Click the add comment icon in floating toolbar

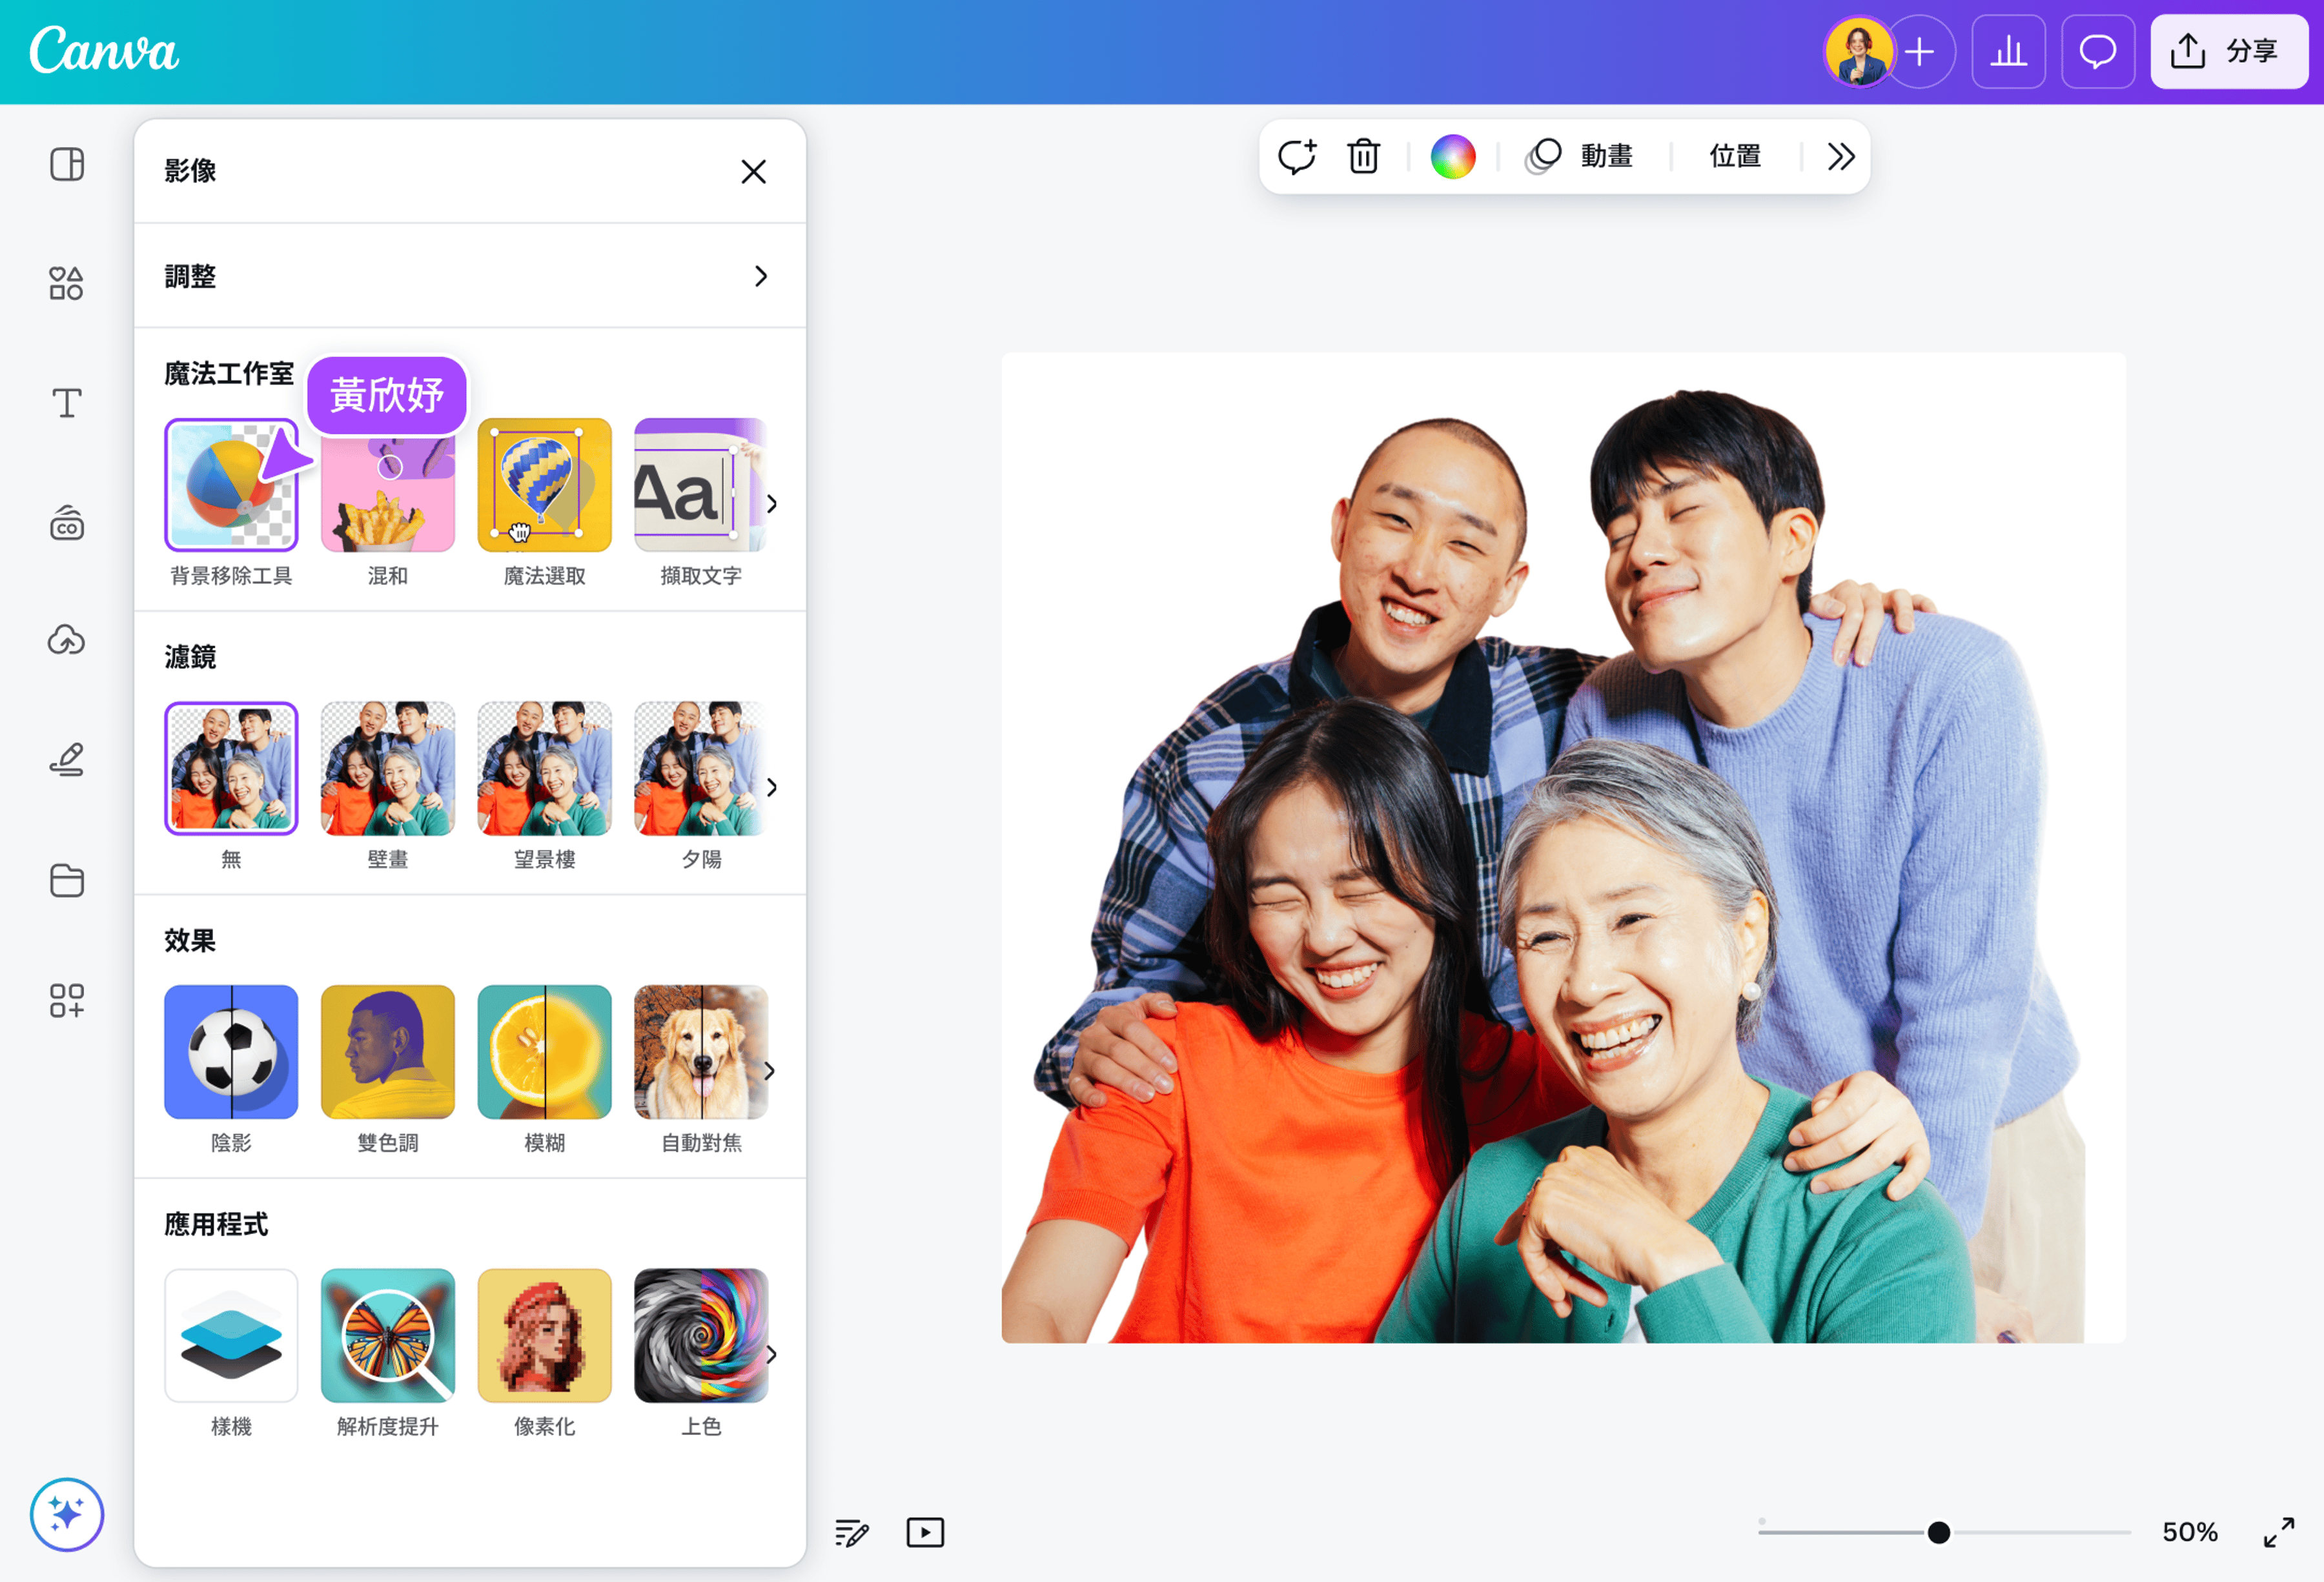pyautogui.click(x=1297, y=156)
